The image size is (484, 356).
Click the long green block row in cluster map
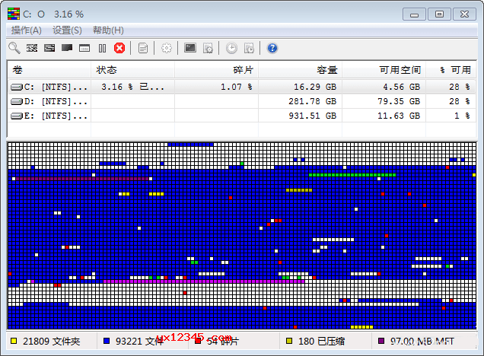352,175
